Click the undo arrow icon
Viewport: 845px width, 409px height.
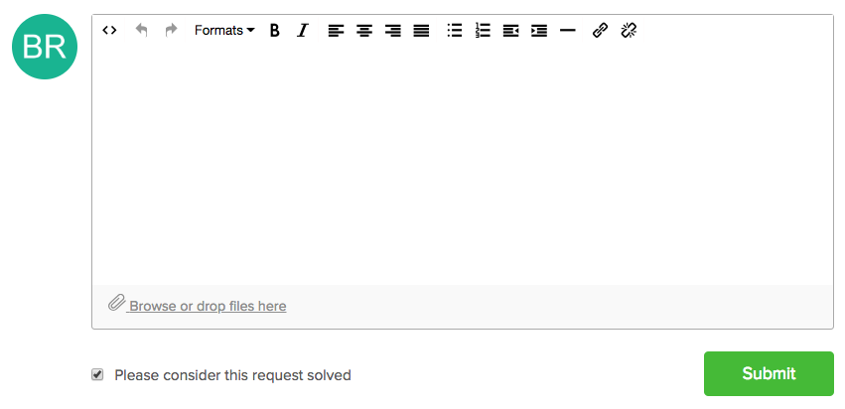(x=141, y=30)
